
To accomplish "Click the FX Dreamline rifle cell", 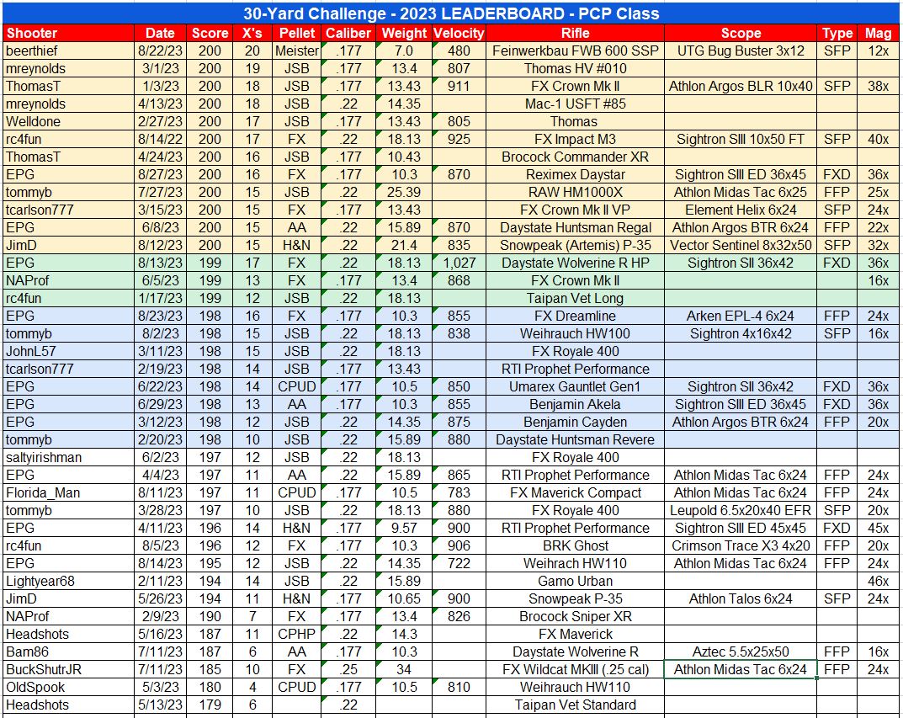I will pos(575,316).
